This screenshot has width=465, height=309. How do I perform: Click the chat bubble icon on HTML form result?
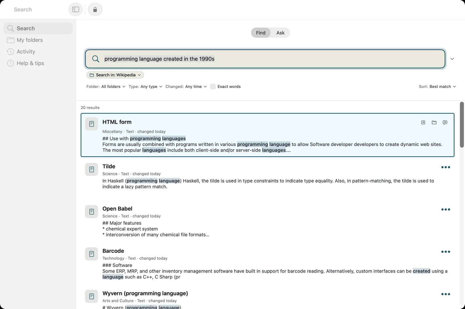click(445, 122)
